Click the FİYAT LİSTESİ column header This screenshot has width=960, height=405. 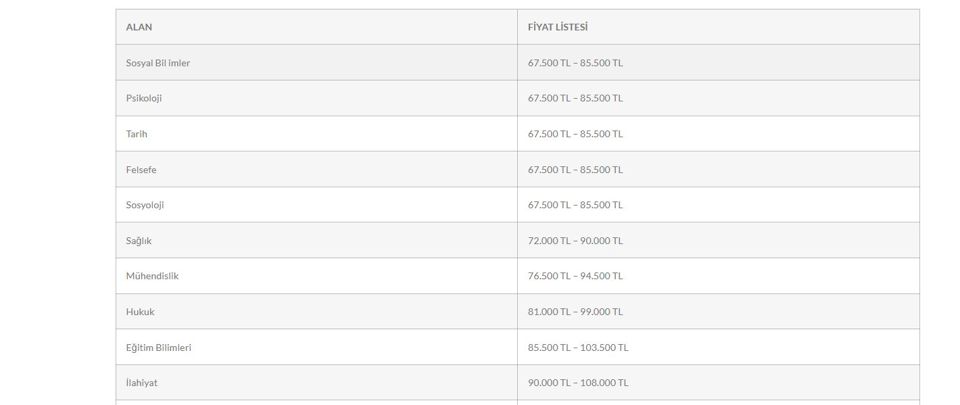pyautogui.click(x=719, y=27)
